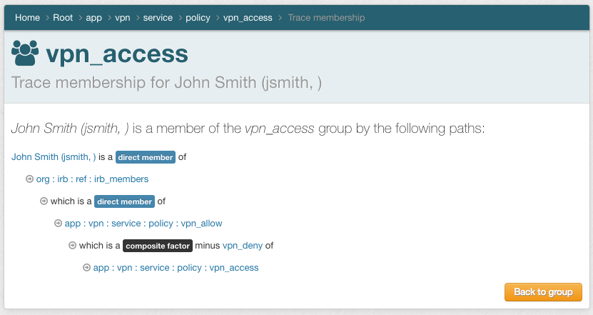Click arrow icon beside irb_members
593x315 pixels.
[x=30, y=179]
